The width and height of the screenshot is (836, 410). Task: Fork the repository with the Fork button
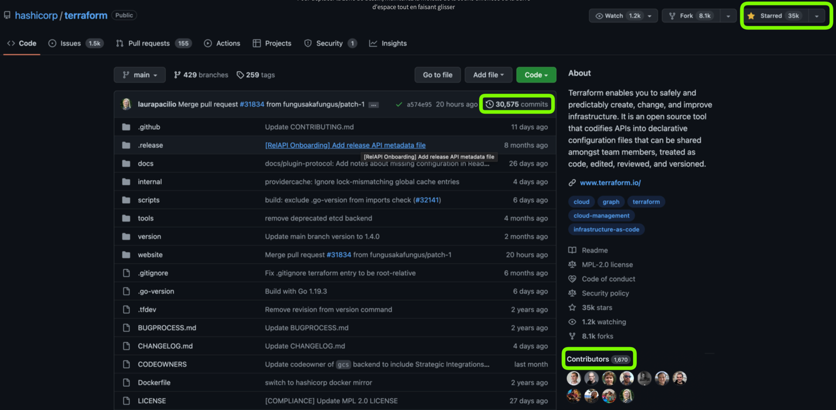691,16
